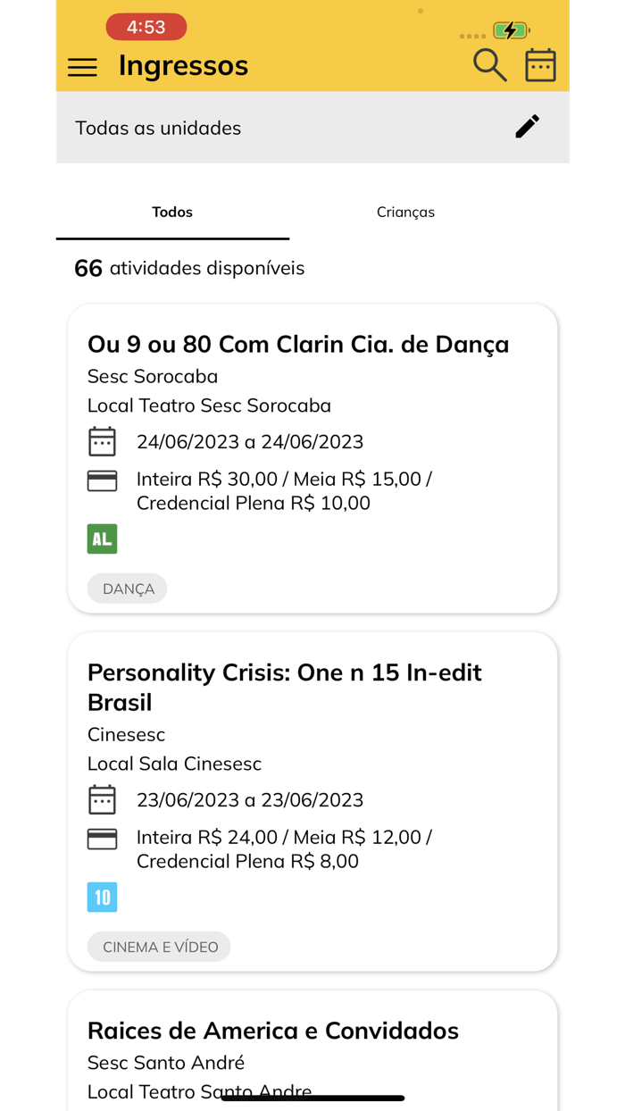Click the calendar date icon on the Ou 9 ou 80 card
This screenshot has width=625, height=1111.
click(103, 441)
